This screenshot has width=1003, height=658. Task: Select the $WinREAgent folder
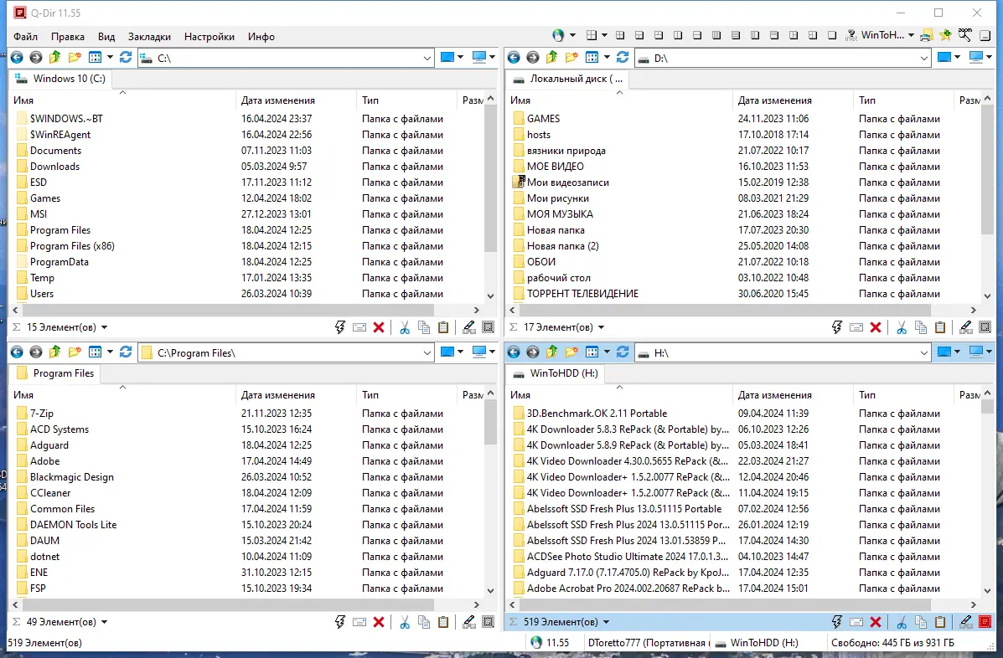coord(60,135)
